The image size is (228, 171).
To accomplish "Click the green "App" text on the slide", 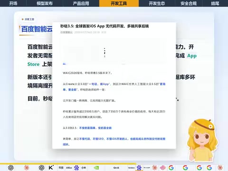I will [192, 56].
